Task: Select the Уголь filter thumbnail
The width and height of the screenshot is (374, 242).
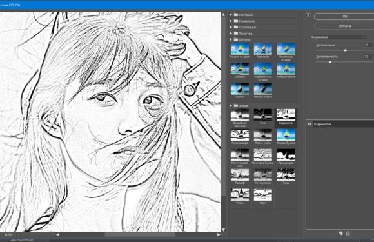Action: 240,195
